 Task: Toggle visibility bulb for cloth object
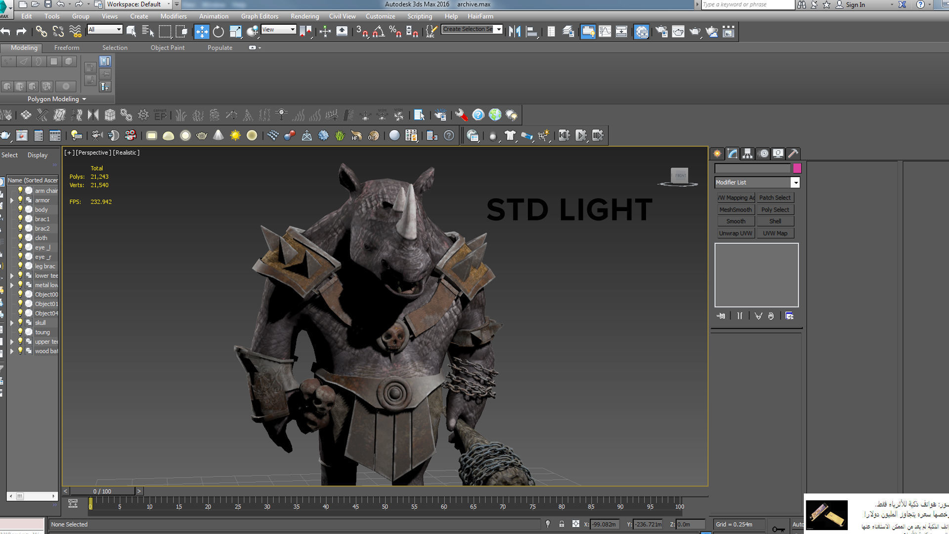20,237
